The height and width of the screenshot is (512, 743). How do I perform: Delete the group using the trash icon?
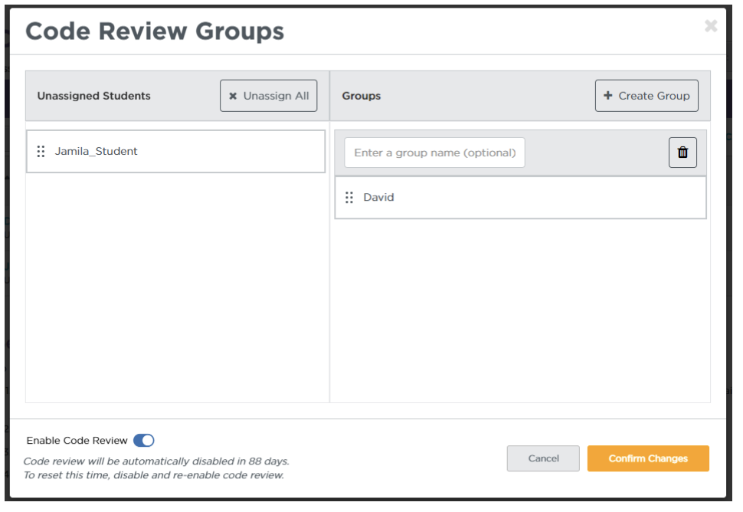tap(682, 153)
